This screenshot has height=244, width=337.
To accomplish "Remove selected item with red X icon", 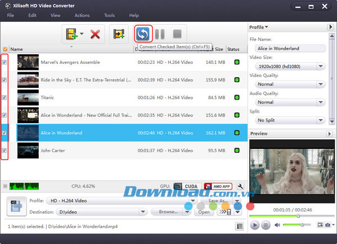I will coord(95,34).
